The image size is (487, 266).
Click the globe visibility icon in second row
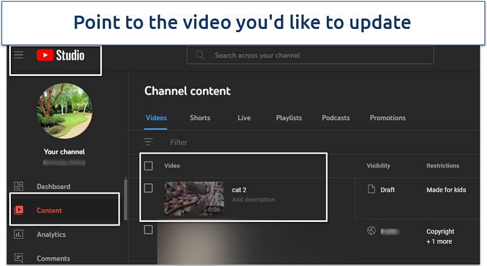click(372, 230)
